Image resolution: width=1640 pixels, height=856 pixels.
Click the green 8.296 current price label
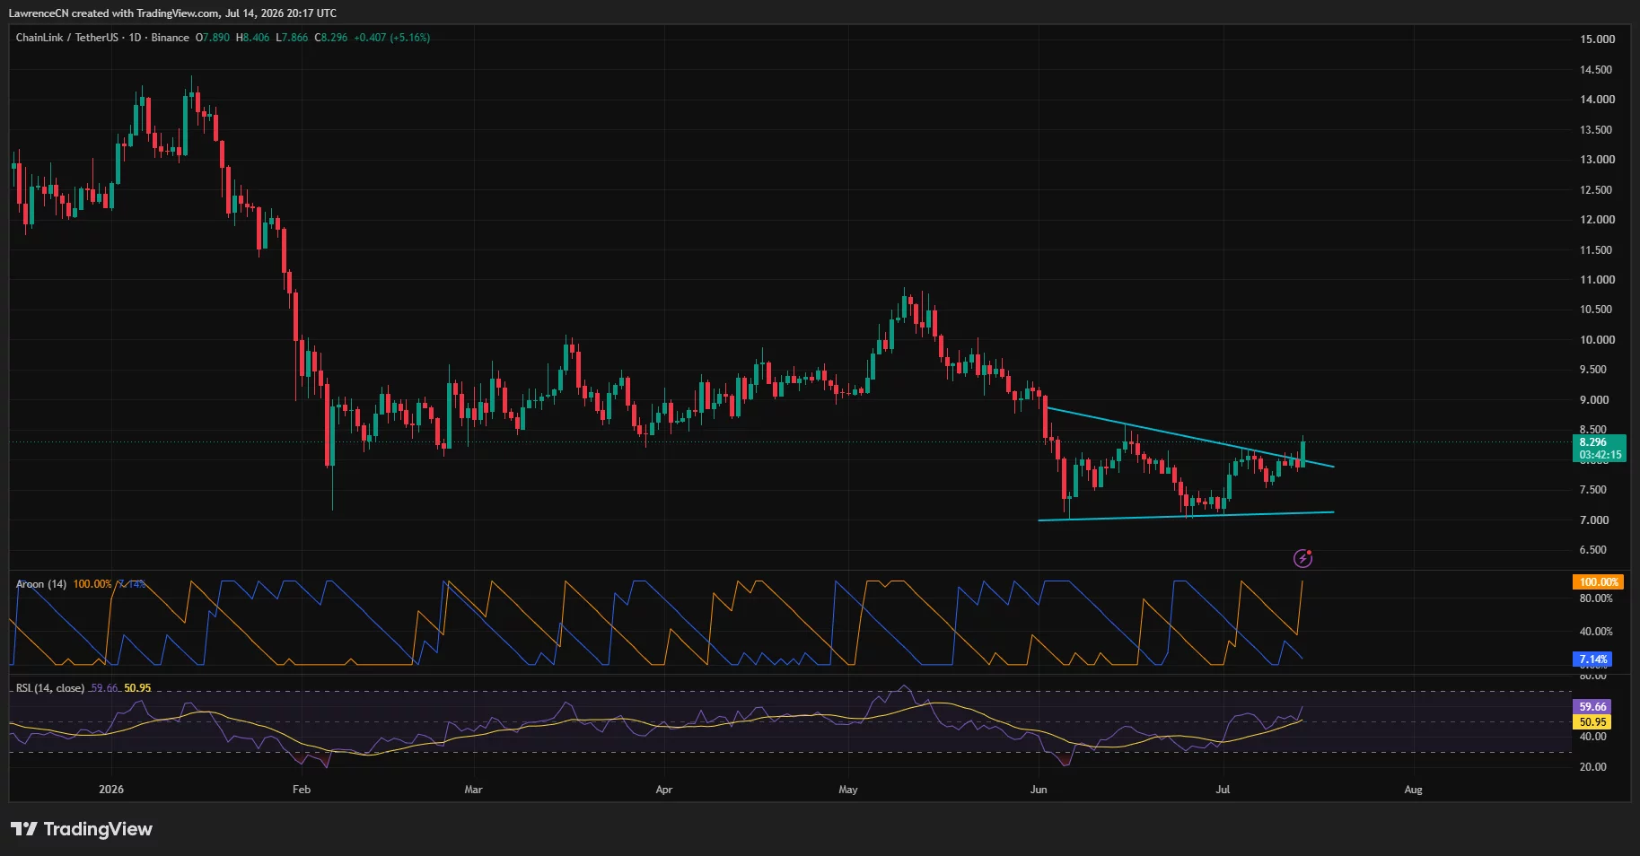1601,449
